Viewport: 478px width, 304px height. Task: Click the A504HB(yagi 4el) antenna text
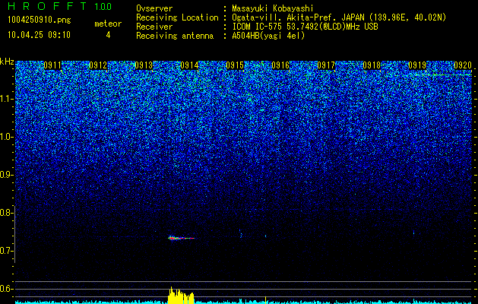pos(268,36)
